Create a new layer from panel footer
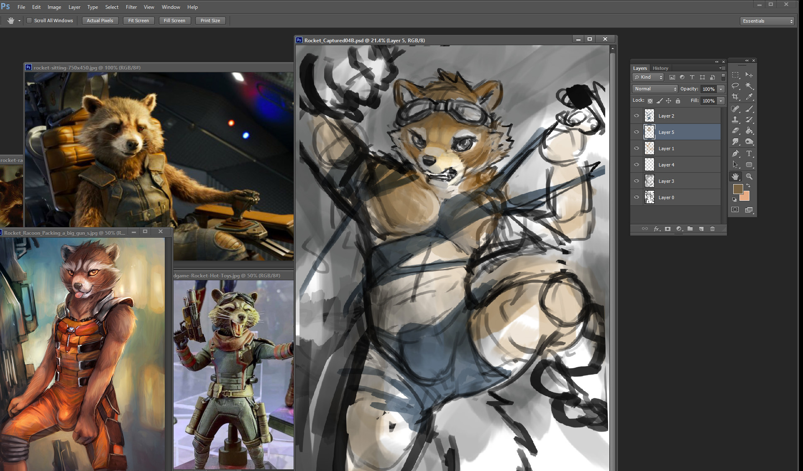Screen dimensions: 803x471 (x=701, y=229)
